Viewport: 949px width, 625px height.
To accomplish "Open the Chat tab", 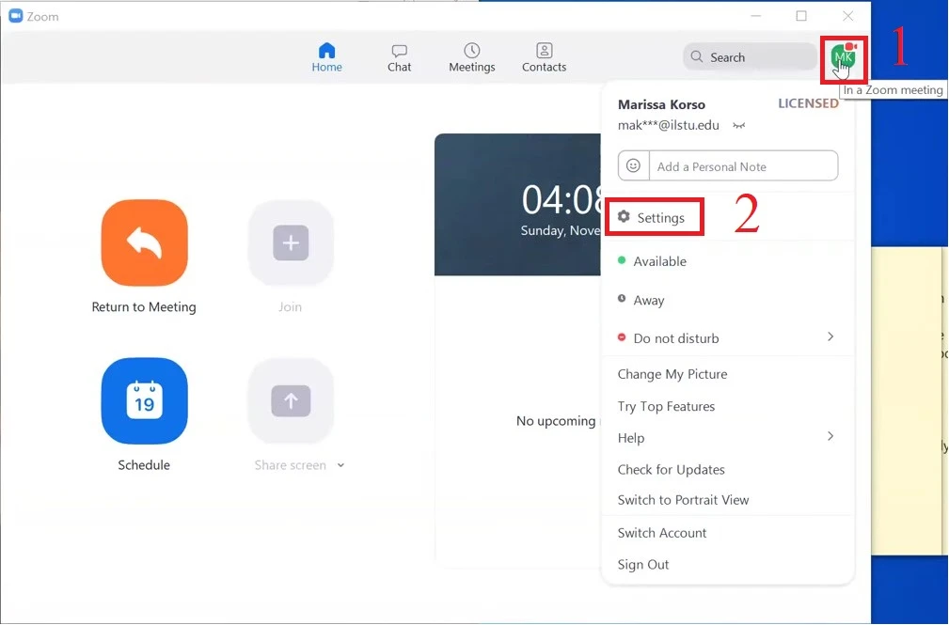I will point(400,57).
